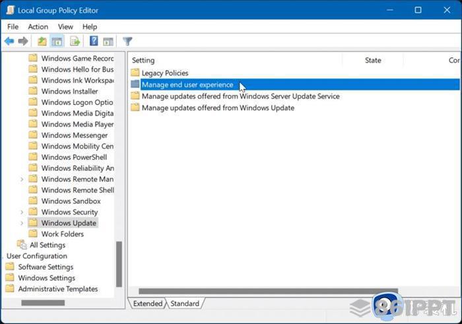Switch to the Extended tab
The width and height of the screenshot is (462, 324).
pyautogui.click(x=148, y=304)
